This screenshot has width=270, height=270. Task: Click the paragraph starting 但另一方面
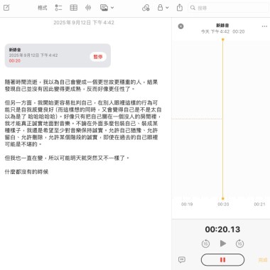coord(83,124)
